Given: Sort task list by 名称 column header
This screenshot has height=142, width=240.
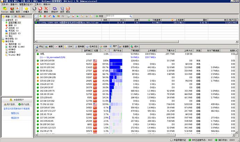Looking at the screenshot, I should pos(68,20).
